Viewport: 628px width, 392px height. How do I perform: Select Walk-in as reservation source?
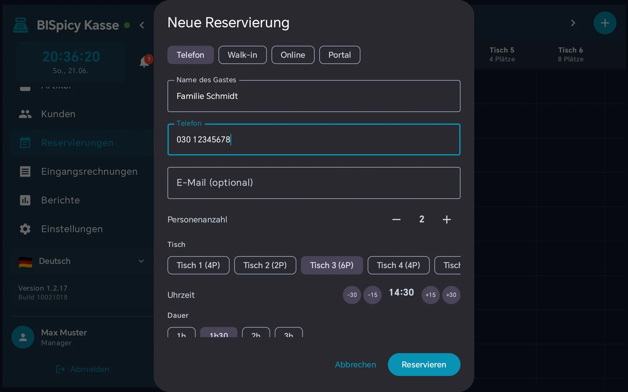click(x=243, y=55)
